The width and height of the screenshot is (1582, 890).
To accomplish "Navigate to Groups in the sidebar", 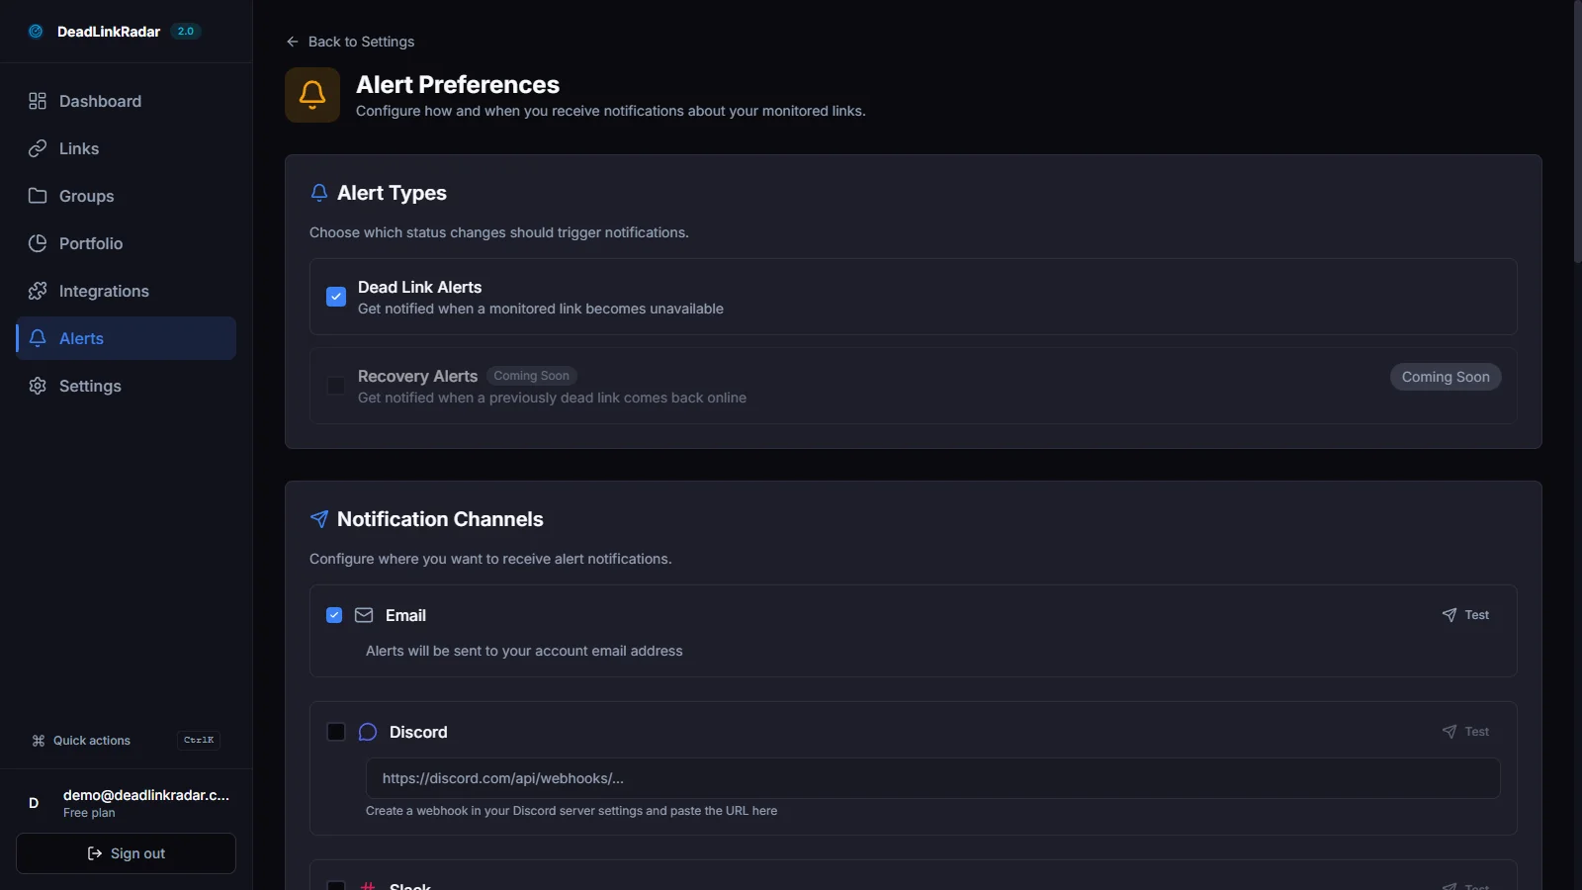I will pos(86,196).
